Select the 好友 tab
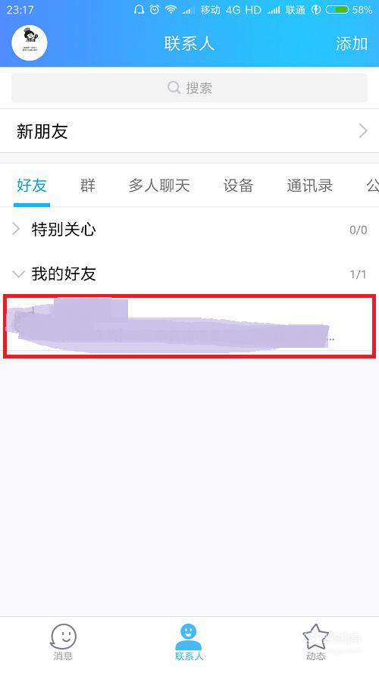The image size is (379, 673). click(32, 186)
